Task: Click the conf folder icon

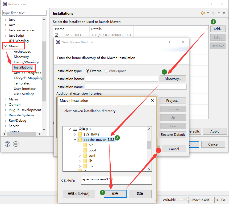Action: pyautogui.click(x=85, y=156)
